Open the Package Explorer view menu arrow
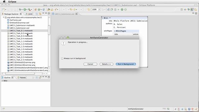 pos(43,13)
